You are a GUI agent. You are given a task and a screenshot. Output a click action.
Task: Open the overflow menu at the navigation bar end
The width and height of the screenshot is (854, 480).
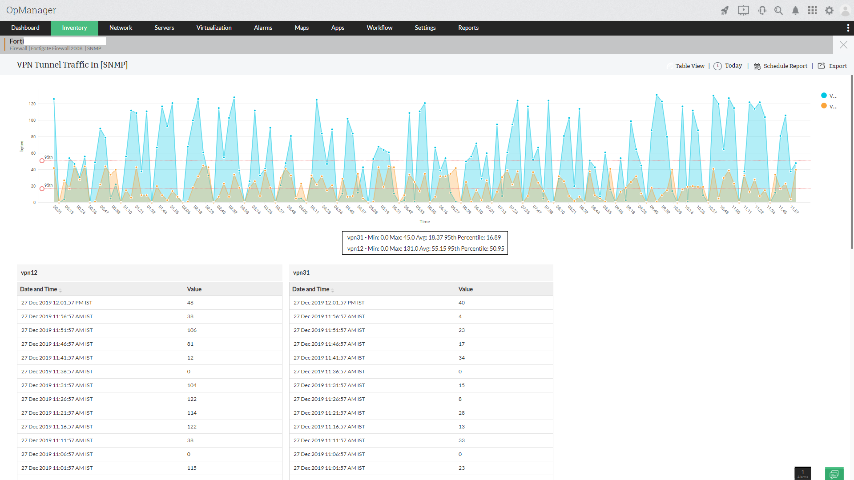click(848, 28)
